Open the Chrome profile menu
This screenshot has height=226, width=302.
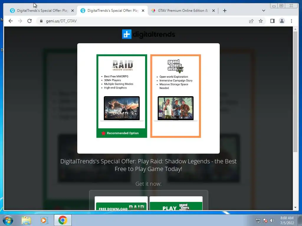(x=282, y=21)
